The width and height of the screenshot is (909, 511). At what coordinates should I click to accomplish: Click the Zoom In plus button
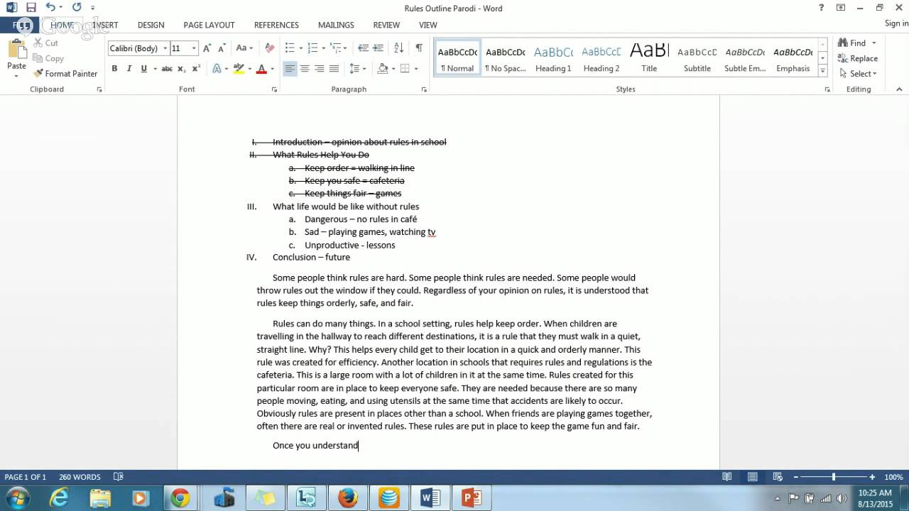click(872, 477)
